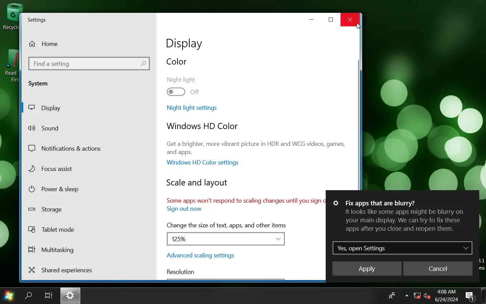The height and width of the screenshot is (304, 486).
Task: Click Apply in blurry apps notification
Action: pos(367,269)
